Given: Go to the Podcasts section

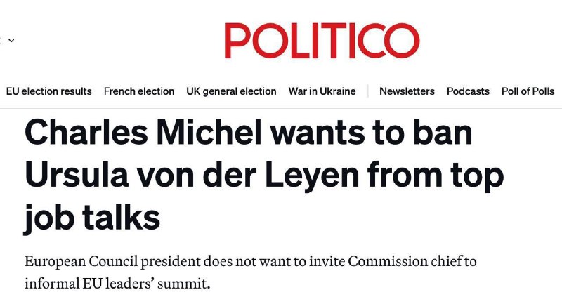Looking at the screenshot, I should [468, 91].
